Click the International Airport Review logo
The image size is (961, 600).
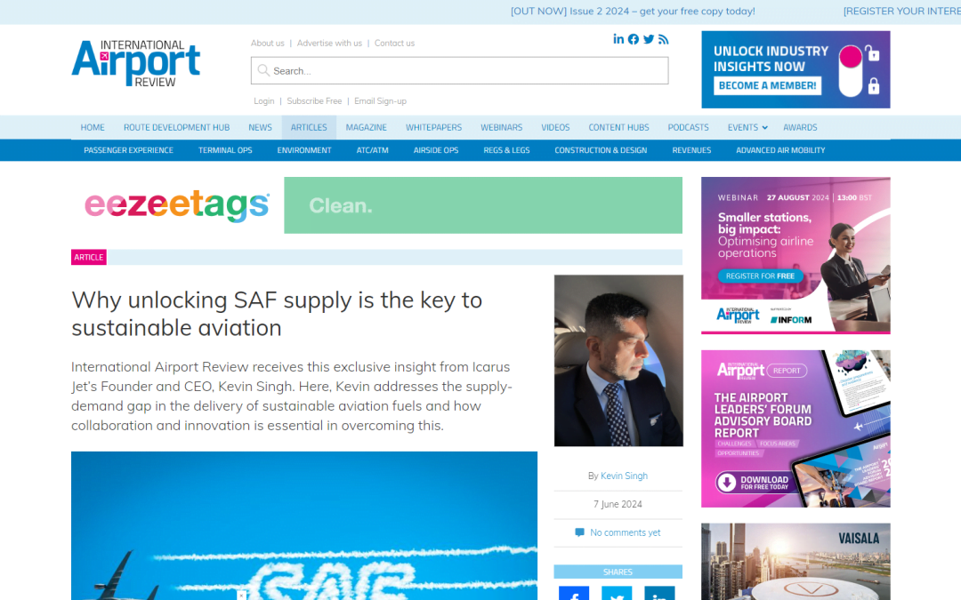click(136, 63)
